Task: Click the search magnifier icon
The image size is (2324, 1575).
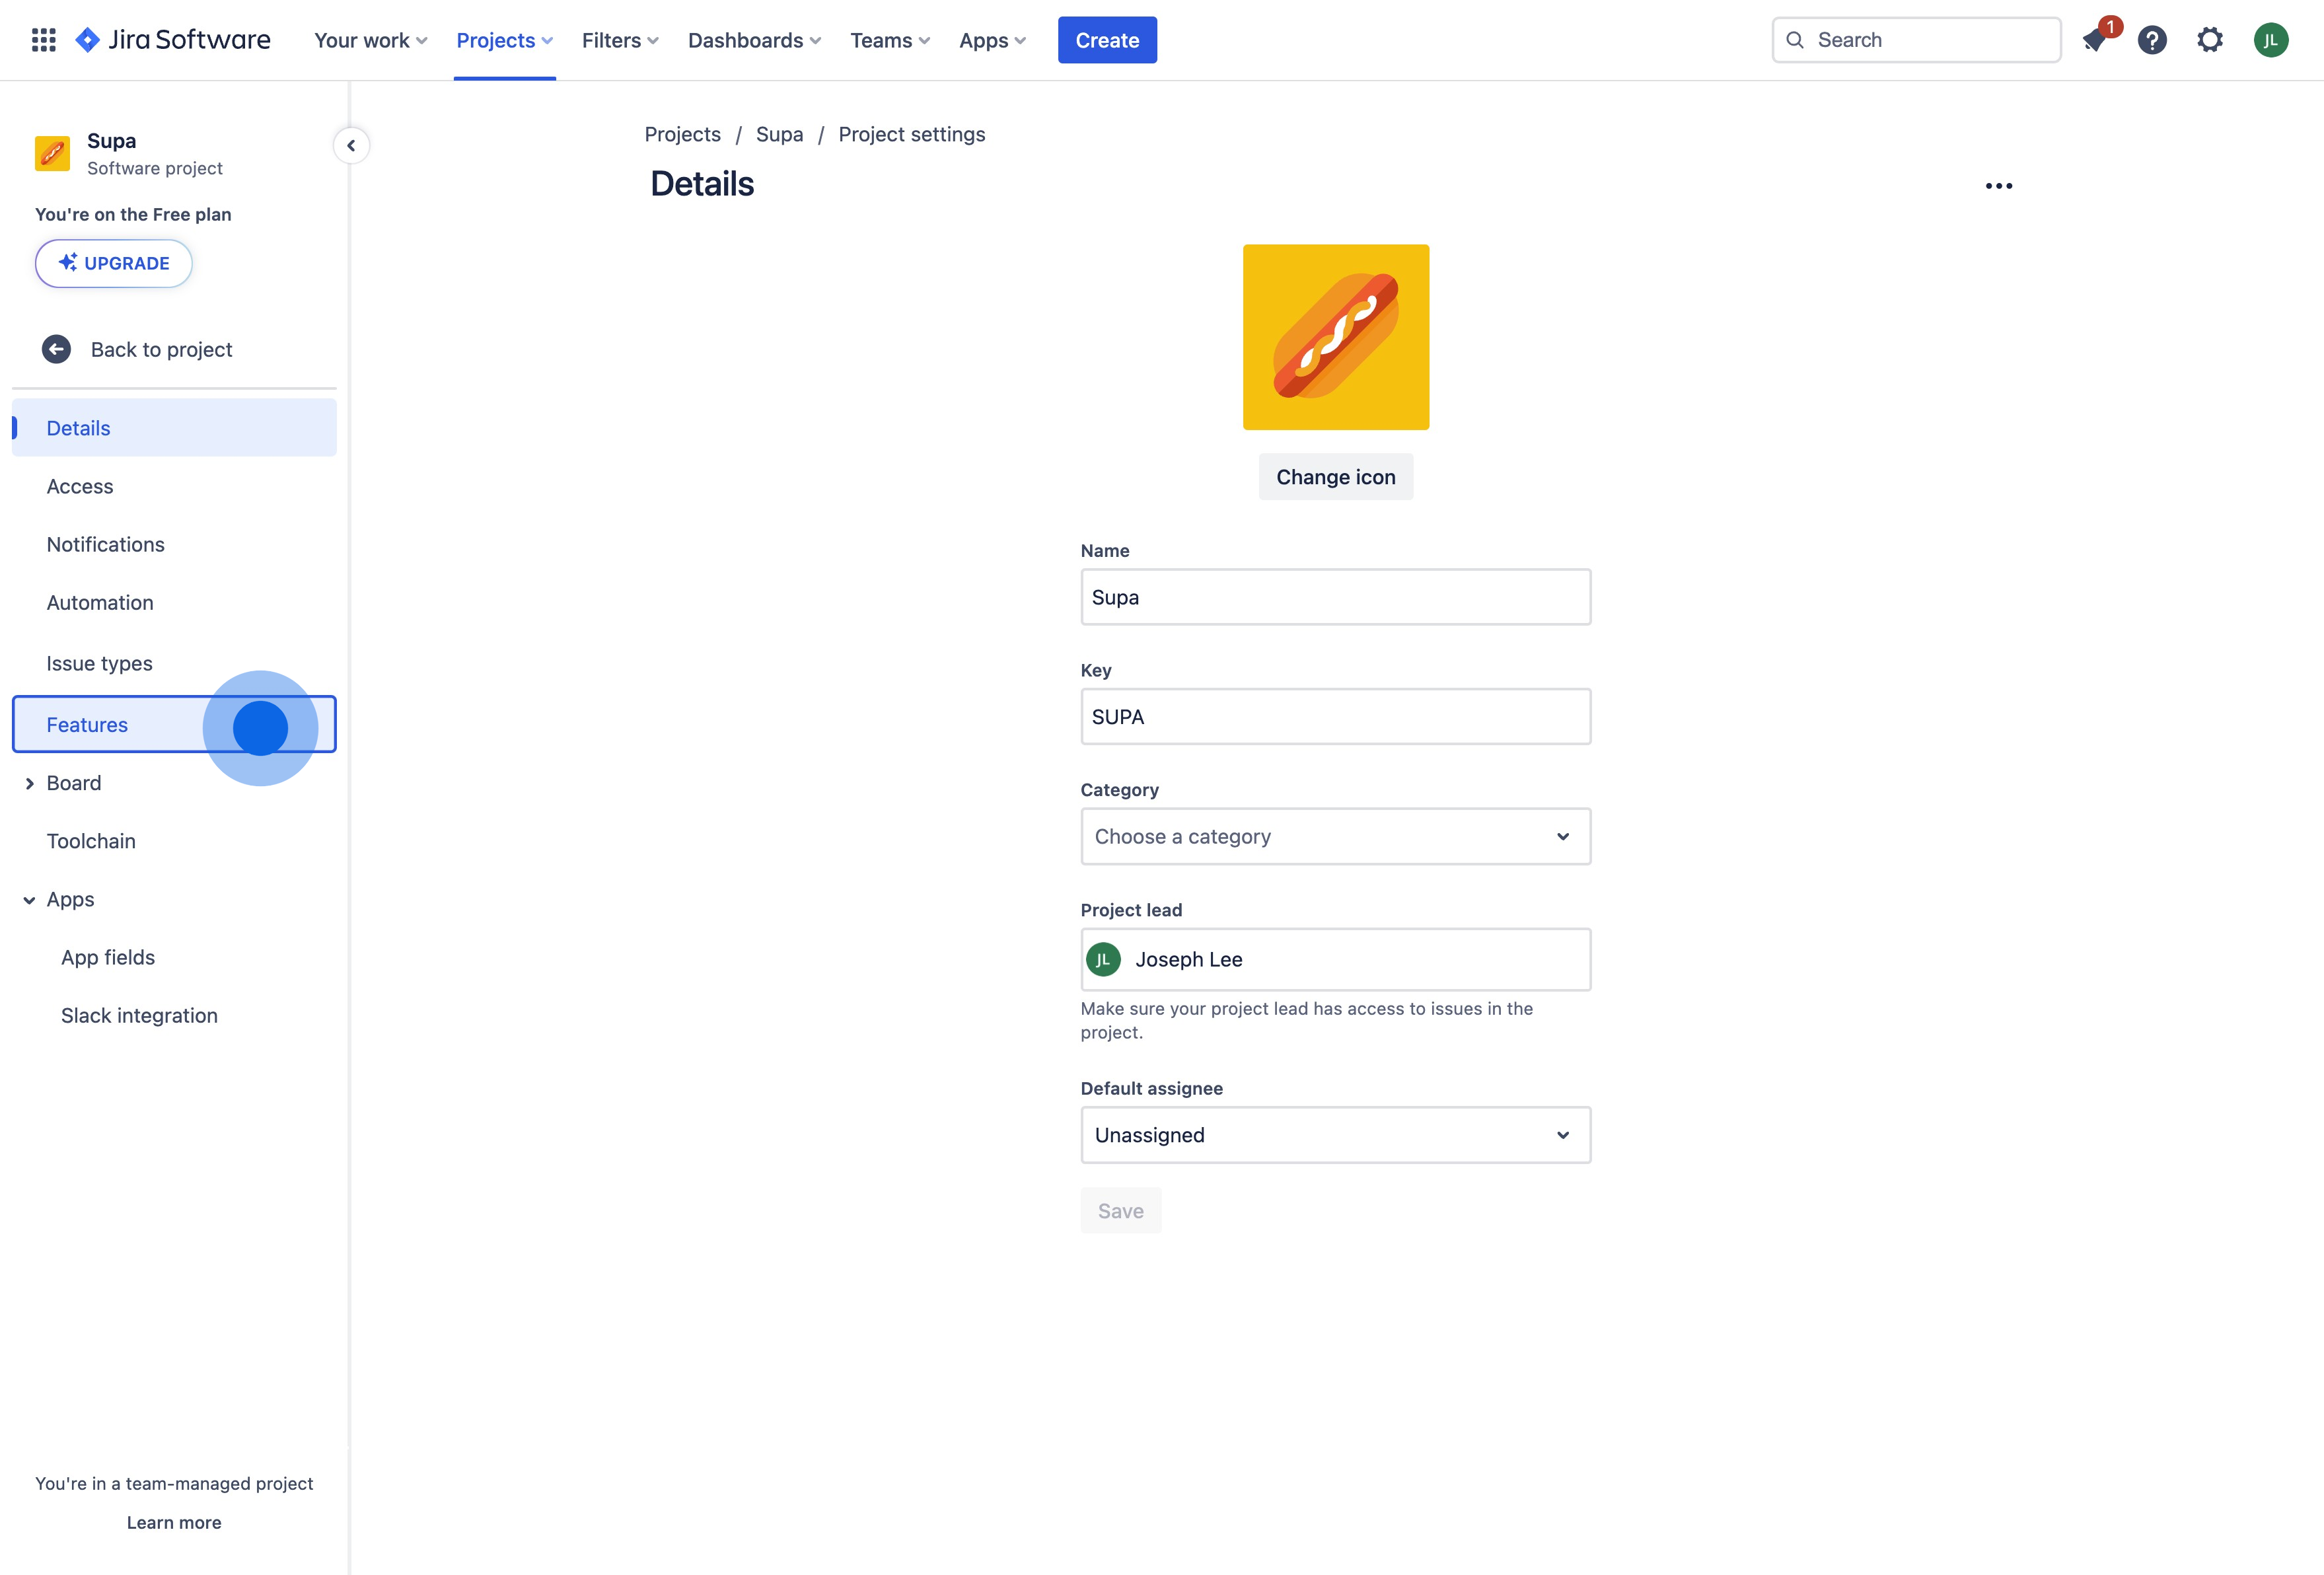Action: 1795,39
